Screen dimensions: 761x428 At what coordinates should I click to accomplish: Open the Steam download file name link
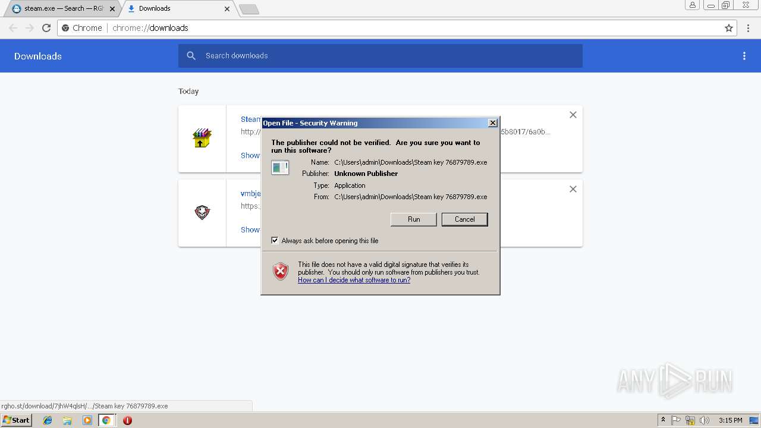tap(250, 119)
